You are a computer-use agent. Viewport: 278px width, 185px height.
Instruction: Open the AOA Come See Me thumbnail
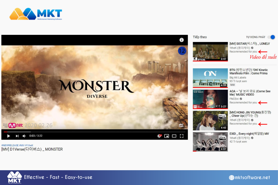210,99
